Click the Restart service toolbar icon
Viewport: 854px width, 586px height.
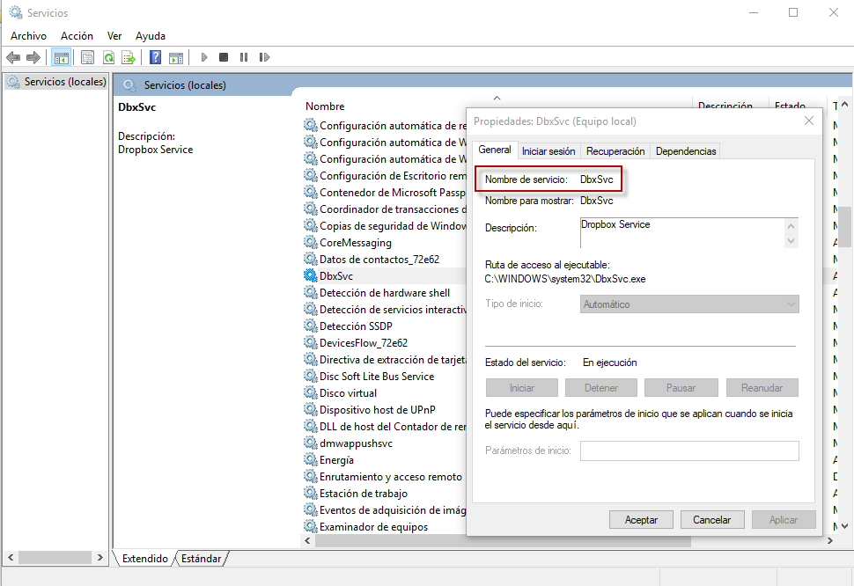tap(264, 57)
